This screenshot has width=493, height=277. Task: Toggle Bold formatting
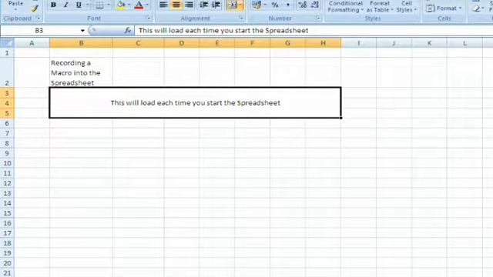click(53, 5)
